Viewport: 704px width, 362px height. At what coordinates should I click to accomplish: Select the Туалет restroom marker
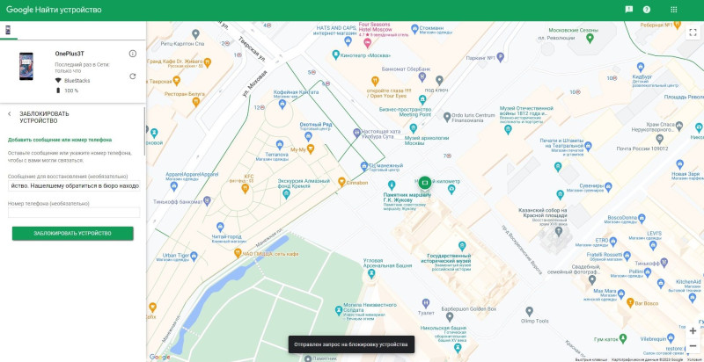tap(425, 303)
